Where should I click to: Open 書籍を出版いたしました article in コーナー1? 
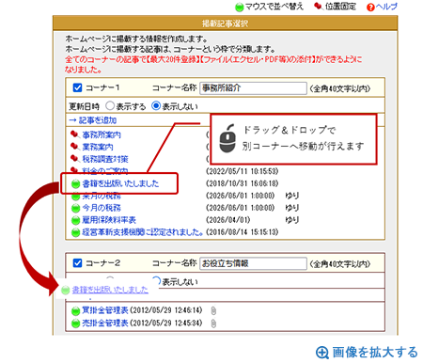[x=120, y=183]
